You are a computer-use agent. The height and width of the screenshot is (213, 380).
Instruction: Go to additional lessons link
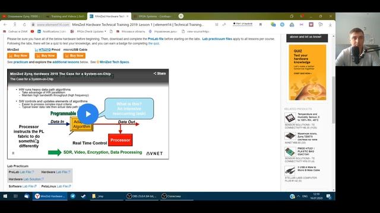(x=66, y=62)
